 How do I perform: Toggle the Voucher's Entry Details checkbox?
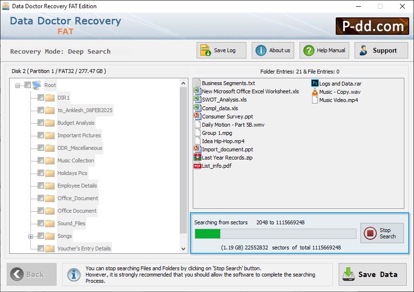tap(41, 248)
